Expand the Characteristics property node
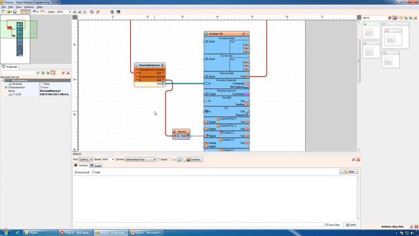Screen dimensions: 419x236 [6, 87]
